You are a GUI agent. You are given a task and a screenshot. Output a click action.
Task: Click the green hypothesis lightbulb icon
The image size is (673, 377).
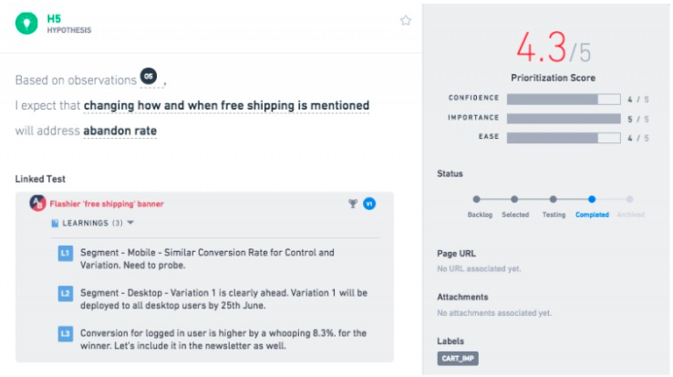26,23
